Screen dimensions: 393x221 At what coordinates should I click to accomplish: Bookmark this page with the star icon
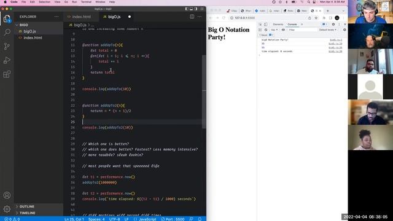tap(316, 18)
